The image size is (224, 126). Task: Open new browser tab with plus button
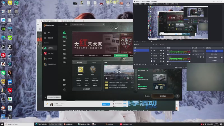coord(83,21)
